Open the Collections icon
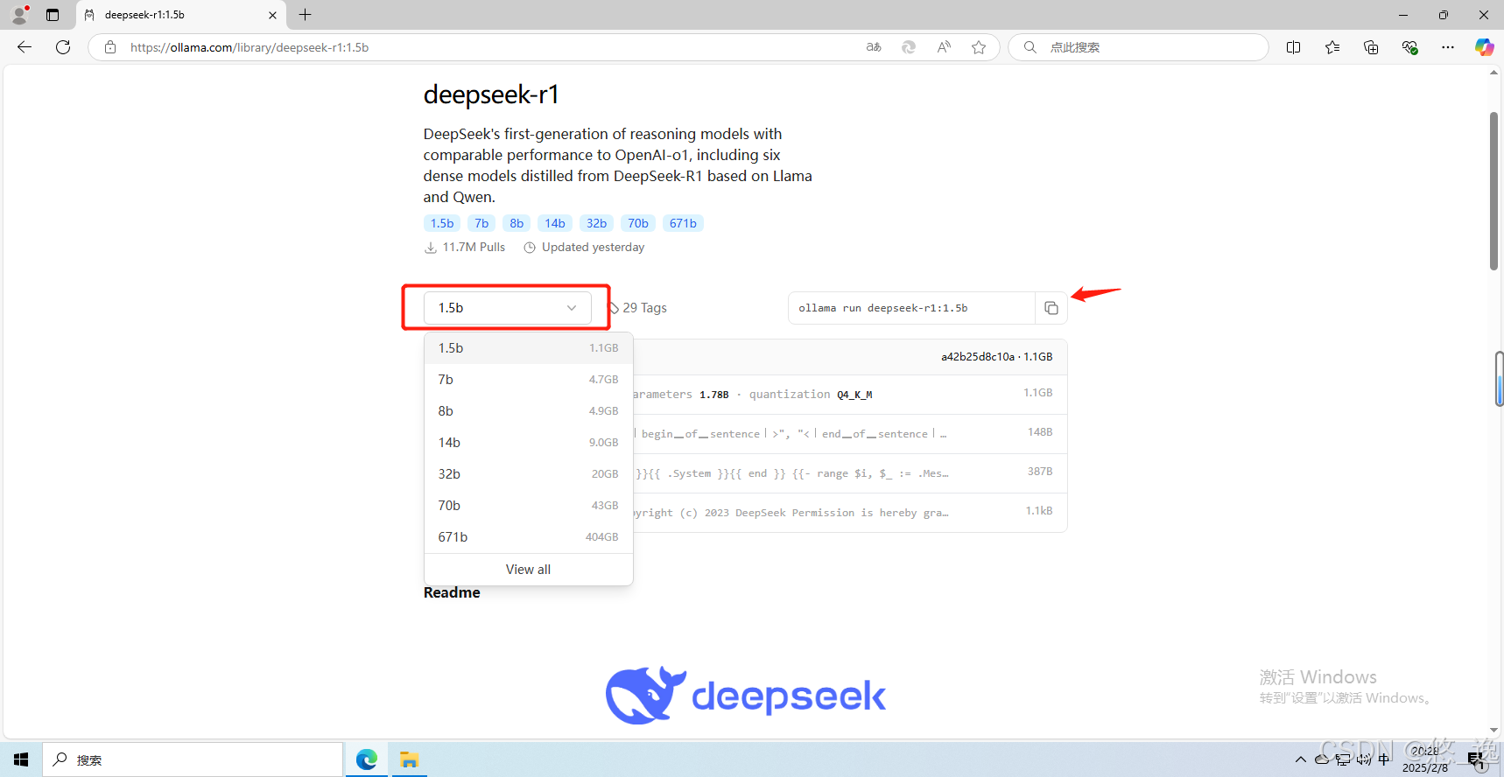This screenshot has width=1504, height=777. 1371,47
